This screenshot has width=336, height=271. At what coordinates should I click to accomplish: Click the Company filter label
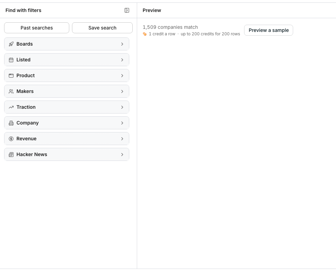[28, 123]
